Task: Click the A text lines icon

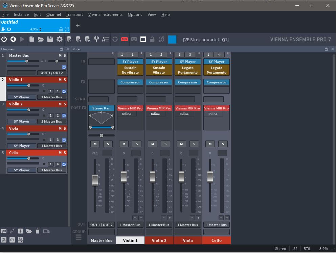Action: click(x=106, y=39)
